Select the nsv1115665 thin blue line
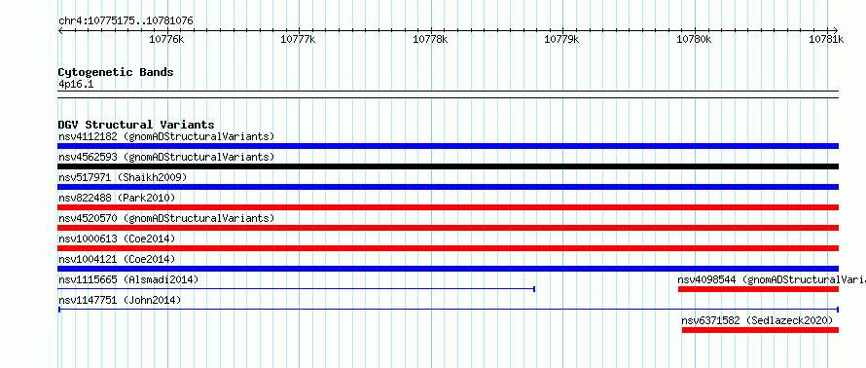The width and height of the screenshot is (866, 368). coord(297,289)
